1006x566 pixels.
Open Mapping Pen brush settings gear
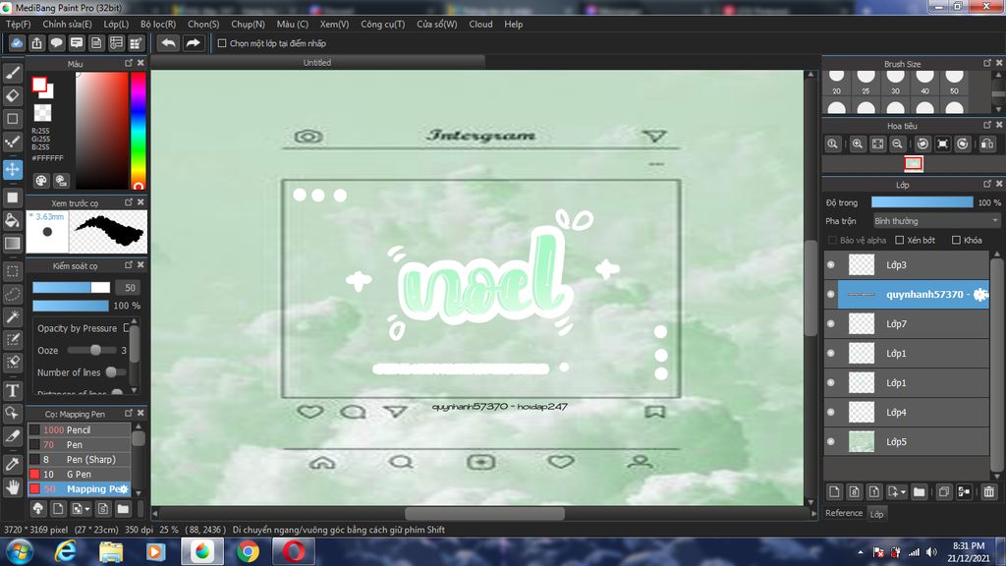(x=124, y=489)
